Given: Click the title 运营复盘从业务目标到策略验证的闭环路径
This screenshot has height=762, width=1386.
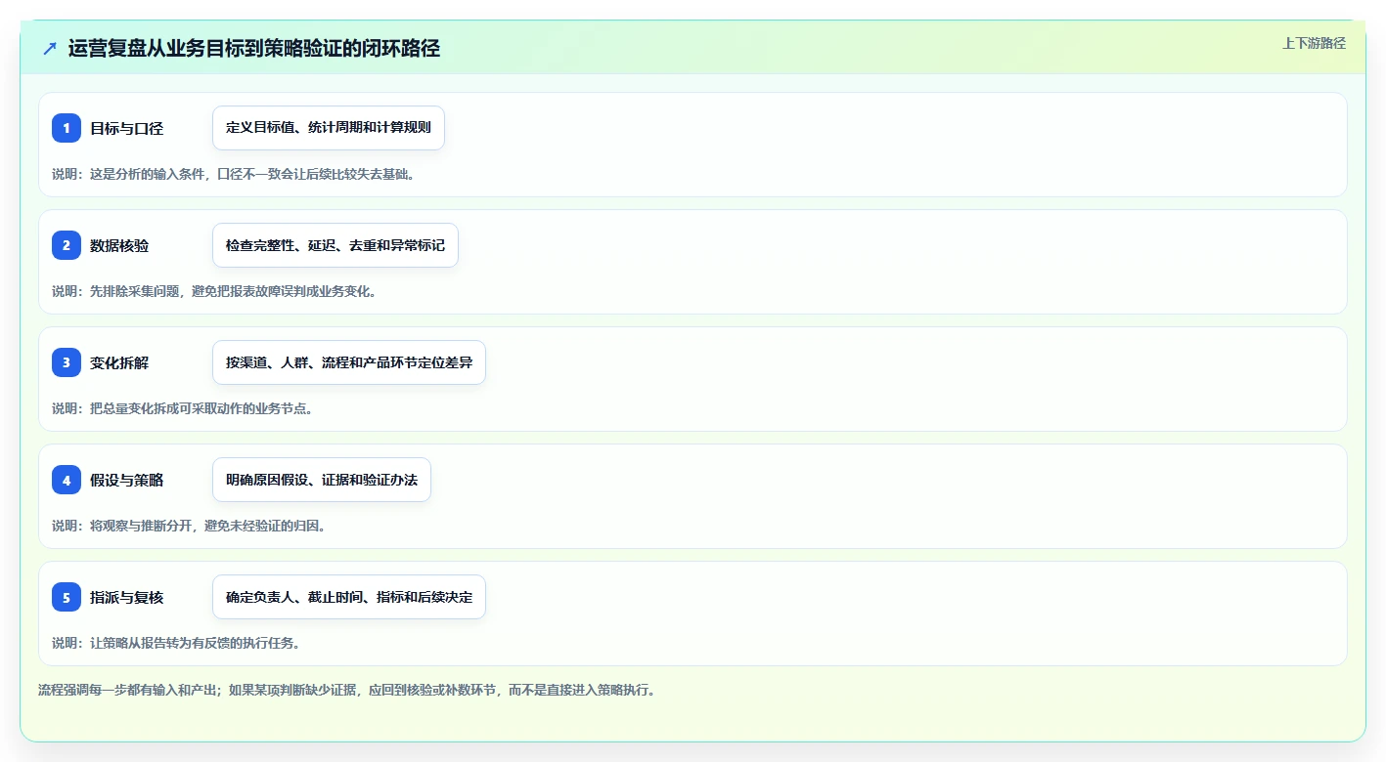Looking at the screenshot, I should (254, 48).
